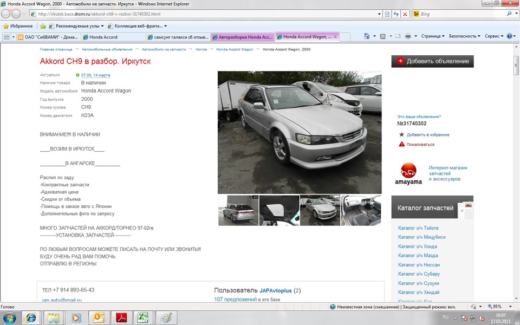This screenshot has width=520, height=325.
Task: Open Каталог з/ч Тойота link
Action: [418, 228]
